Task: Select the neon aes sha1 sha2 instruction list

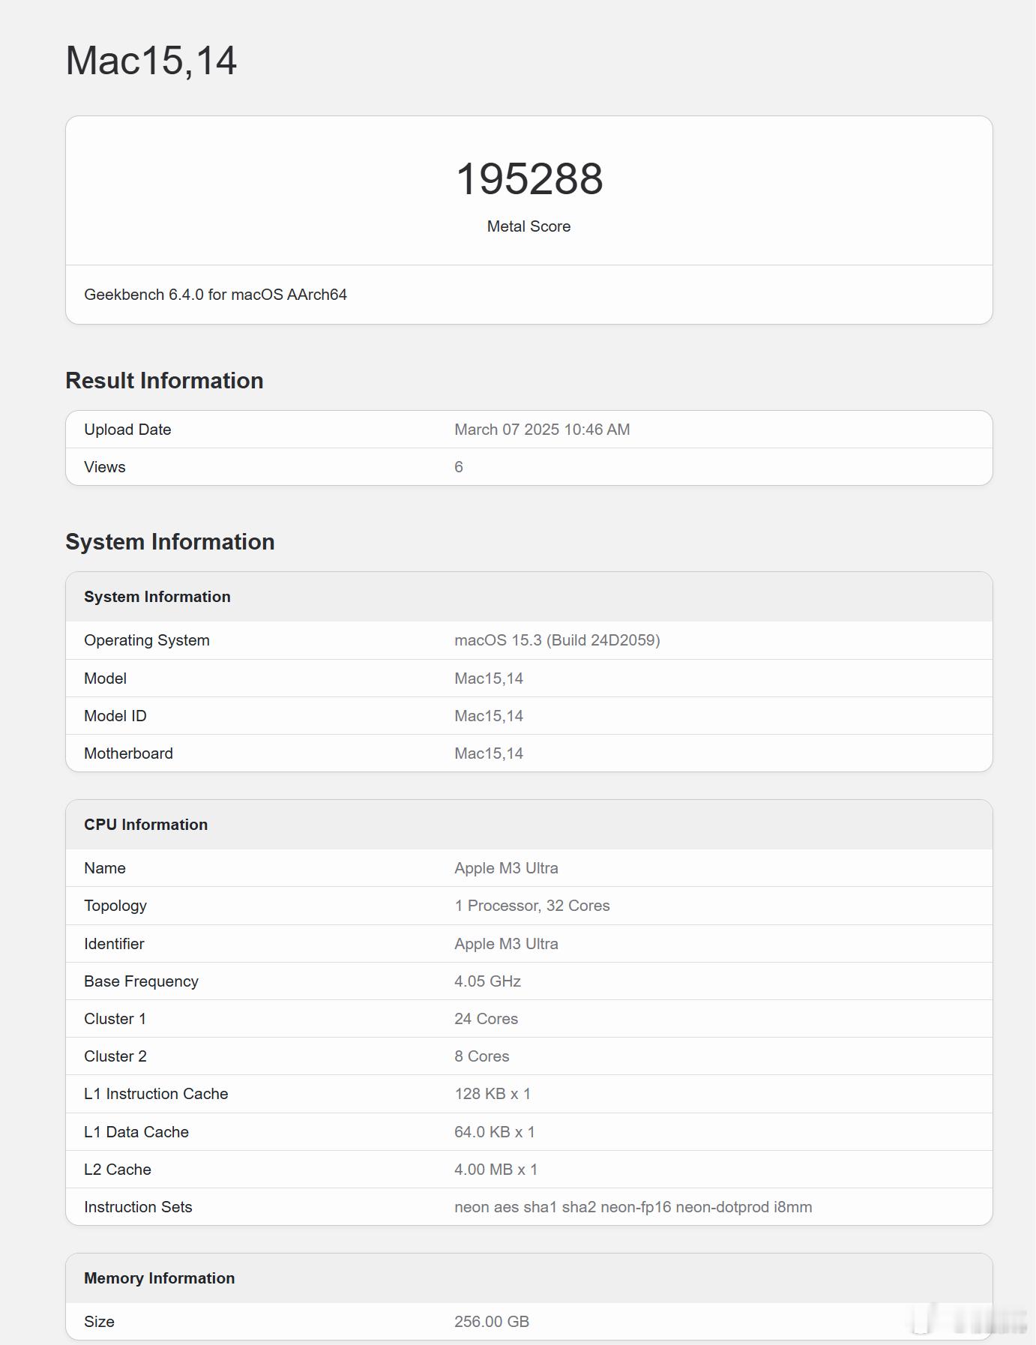Action: (633, 1207)
